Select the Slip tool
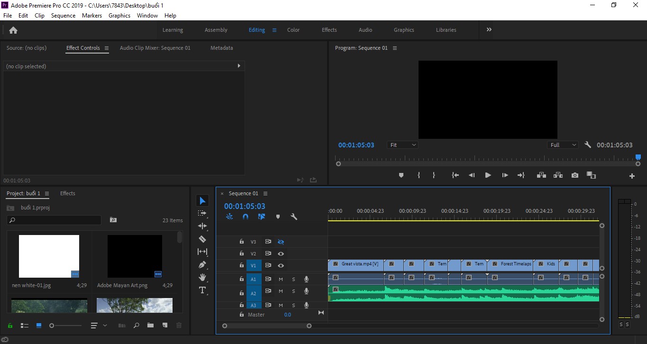 pos(202,252)
